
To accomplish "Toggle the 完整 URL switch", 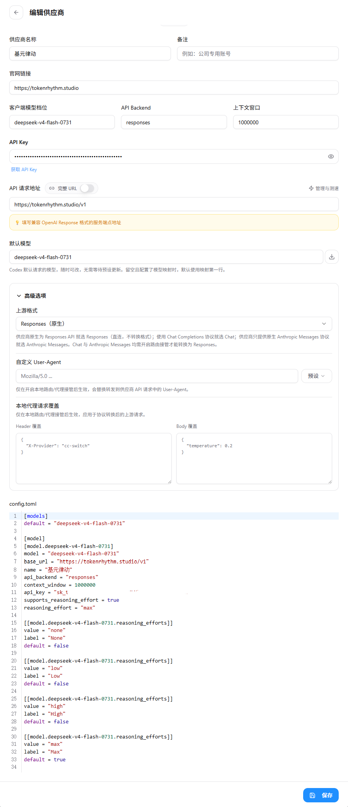I will point(87,188).
